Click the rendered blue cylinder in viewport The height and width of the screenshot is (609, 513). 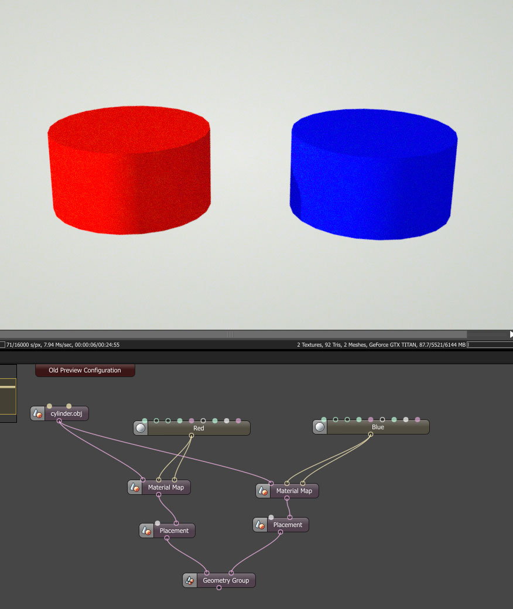point(374,174)
